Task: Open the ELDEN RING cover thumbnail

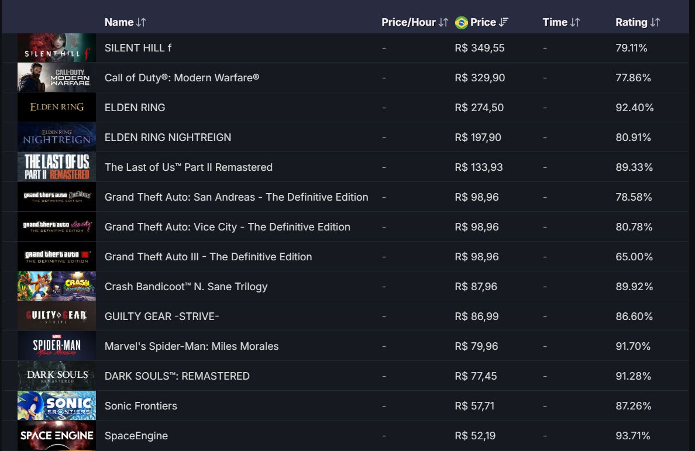Action: 57,107
